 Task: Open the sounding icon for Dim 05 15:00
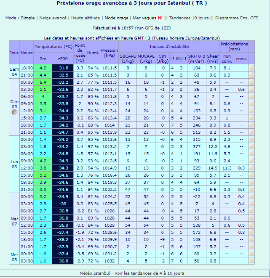point(251,118)
